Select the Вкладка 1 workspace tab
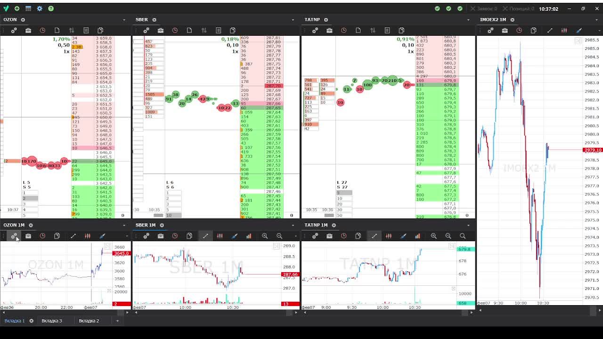 (15, 321)
